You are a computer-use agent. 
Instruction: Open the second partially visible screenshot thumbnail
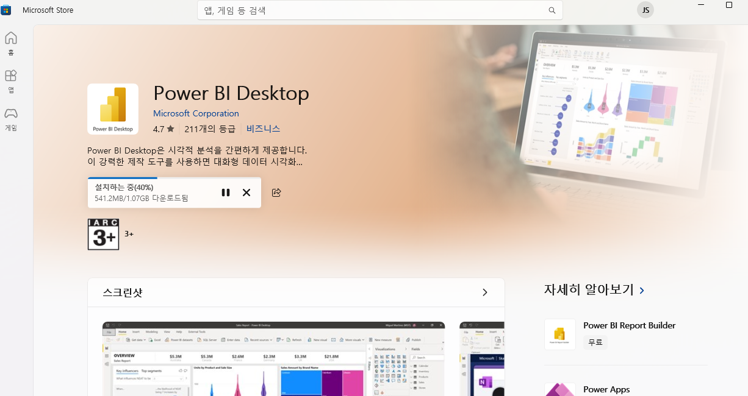click(x=482, y=359)
